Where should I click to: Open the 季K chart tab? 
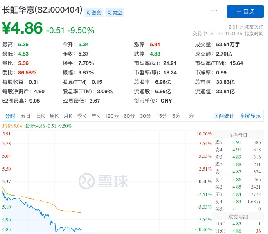[x=81, y=116]
